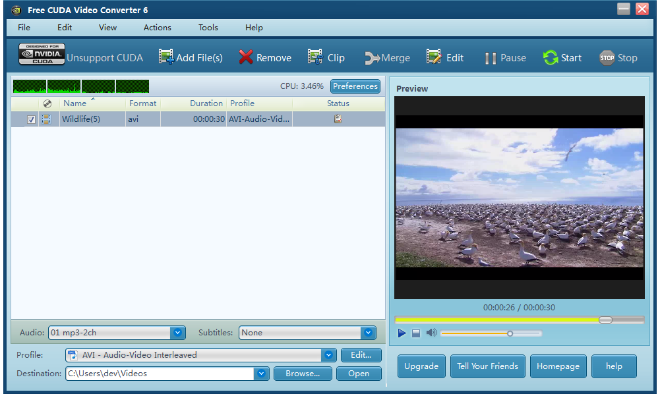Open the Edit menu in the menu bar
The height and width of the screenshot is (394, 660).
[x=65, y=27]
